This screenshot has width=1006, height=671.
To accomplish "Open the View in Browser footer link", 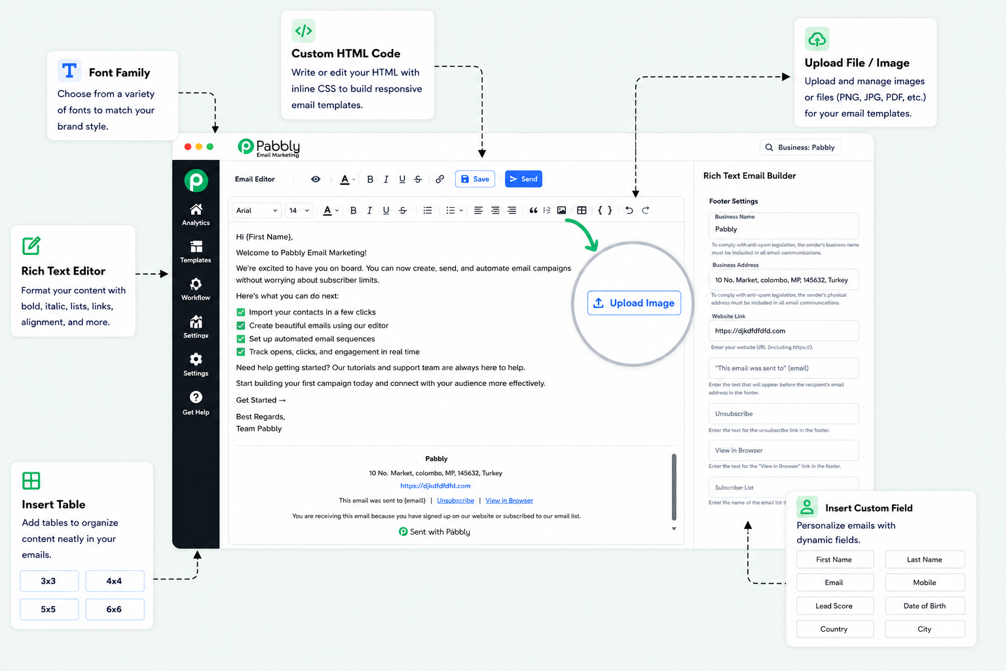I will [x=509, y=501].
